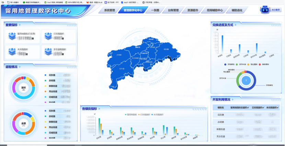The height and width of the screenshot is (146, 285).
Task: Click the 未兑现面积 stacked-layers icon
Action: pos(12,51)
